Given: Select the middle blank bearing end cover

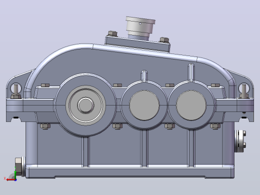Looking at the screenshot, I should 144,105.
